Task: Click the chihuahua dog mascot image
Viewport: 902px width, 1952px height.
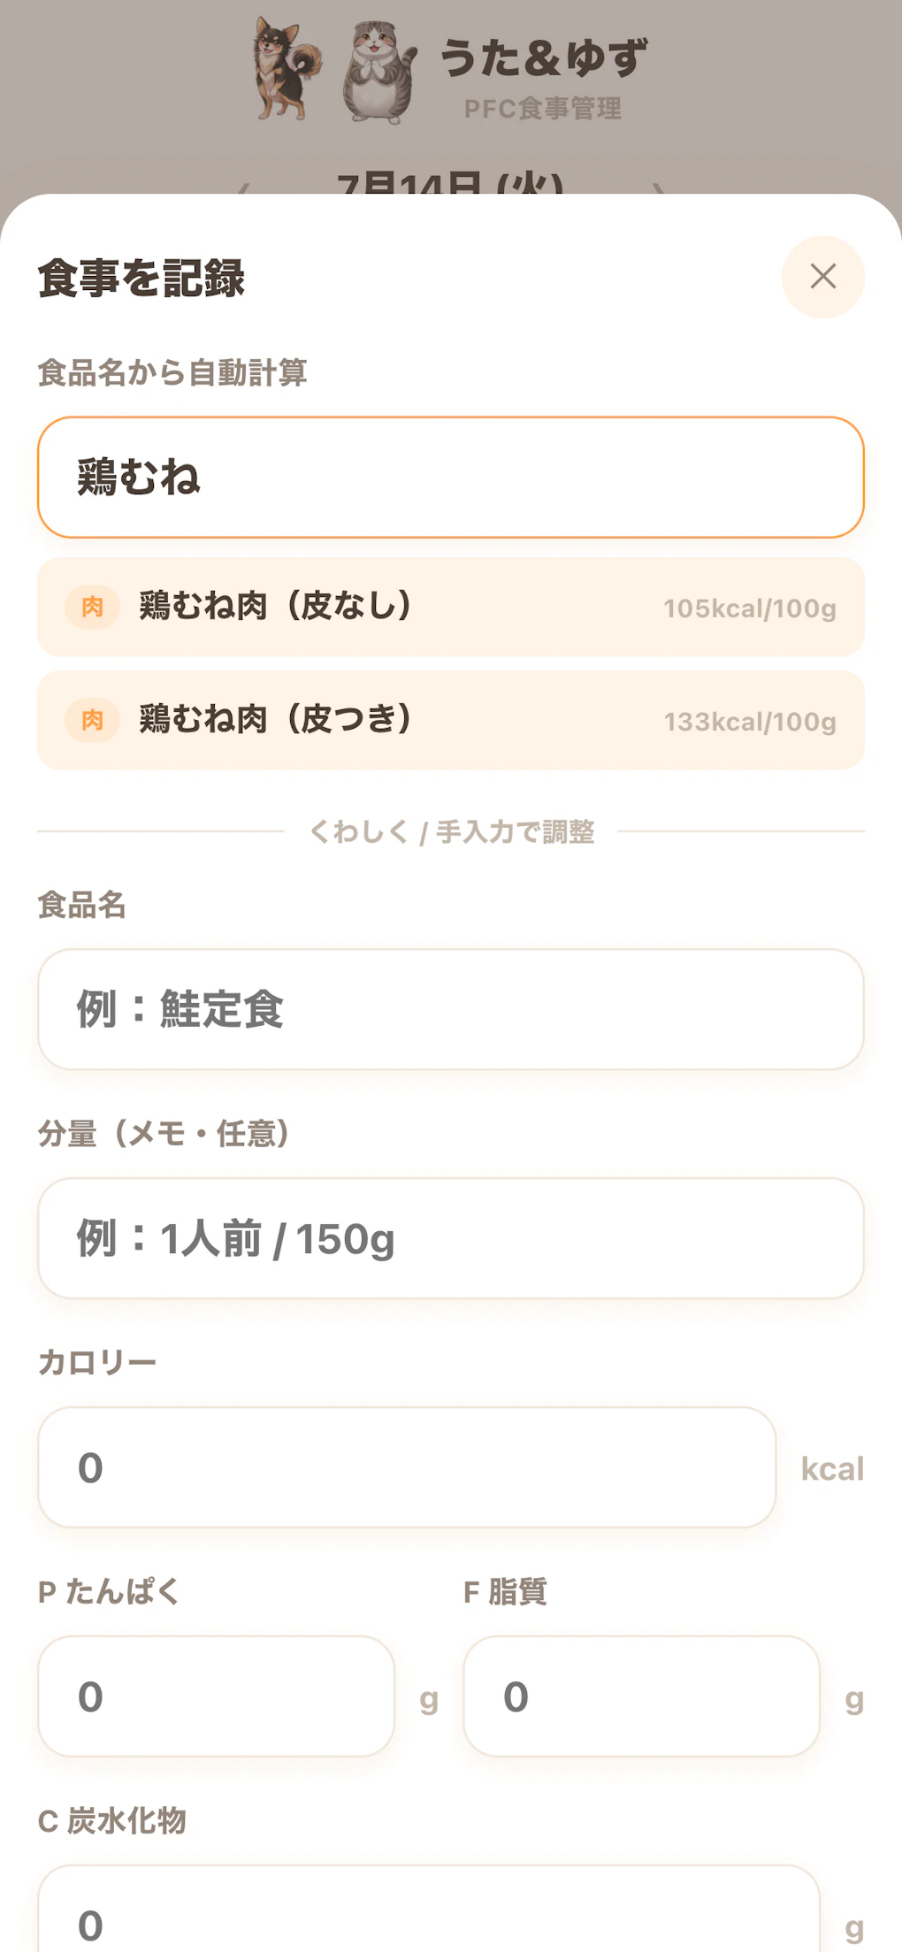Action: pos(286,69)
